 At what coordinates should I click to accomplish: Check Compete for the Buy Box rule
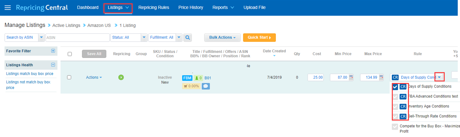tap(395, 127)
